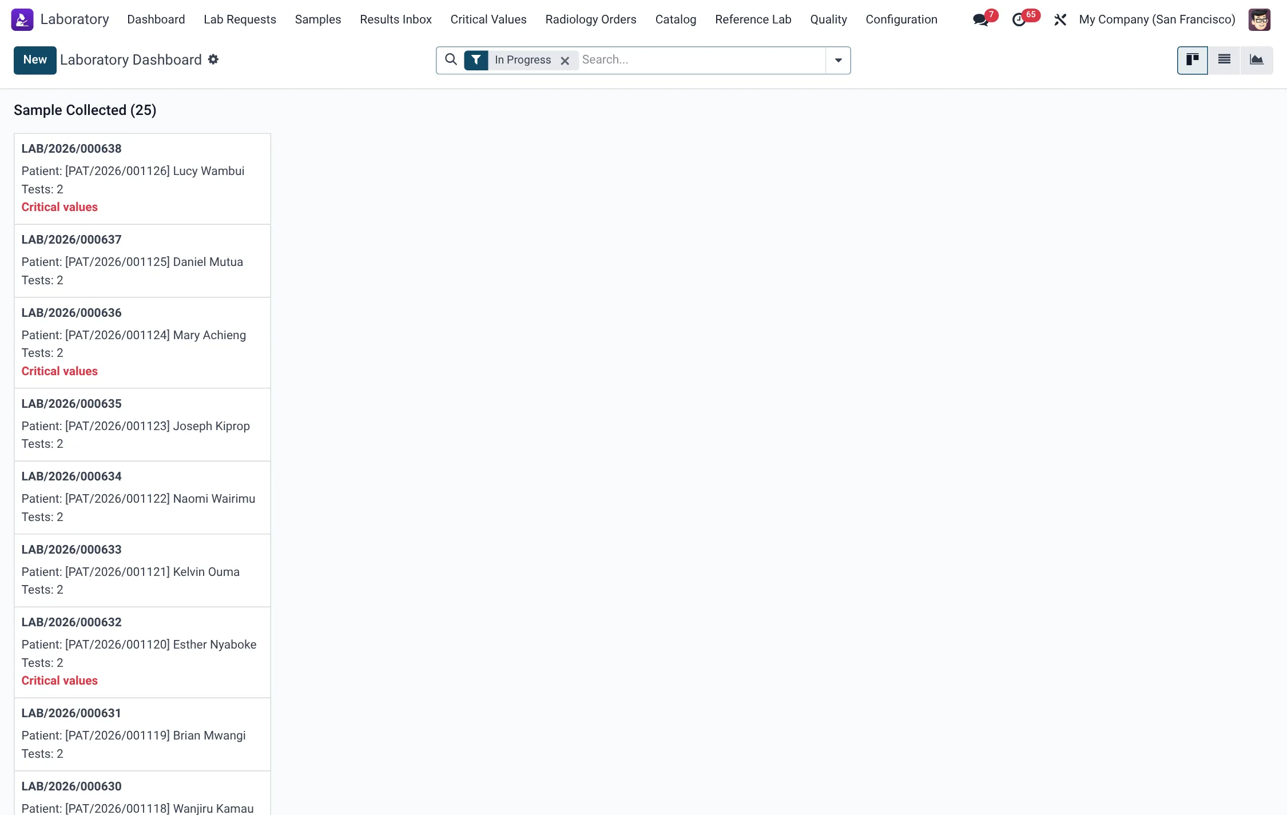This screenshot has width=1287, height=815.
Task: Open the Catalog menu
Action: pos(676,19)
